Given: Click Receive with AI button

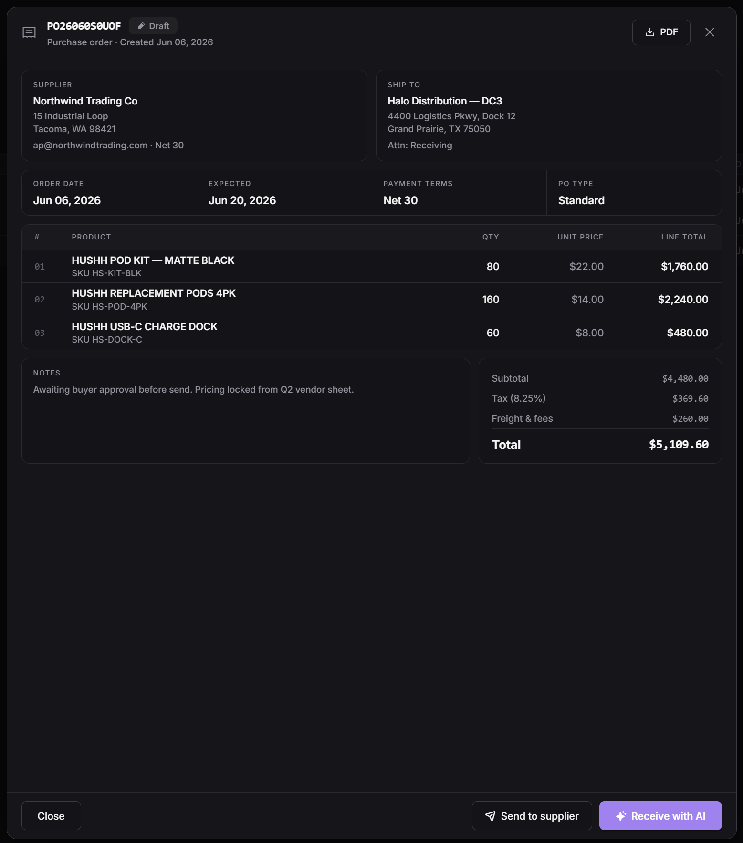Looking at the screenshot, I should click(660, 816).
